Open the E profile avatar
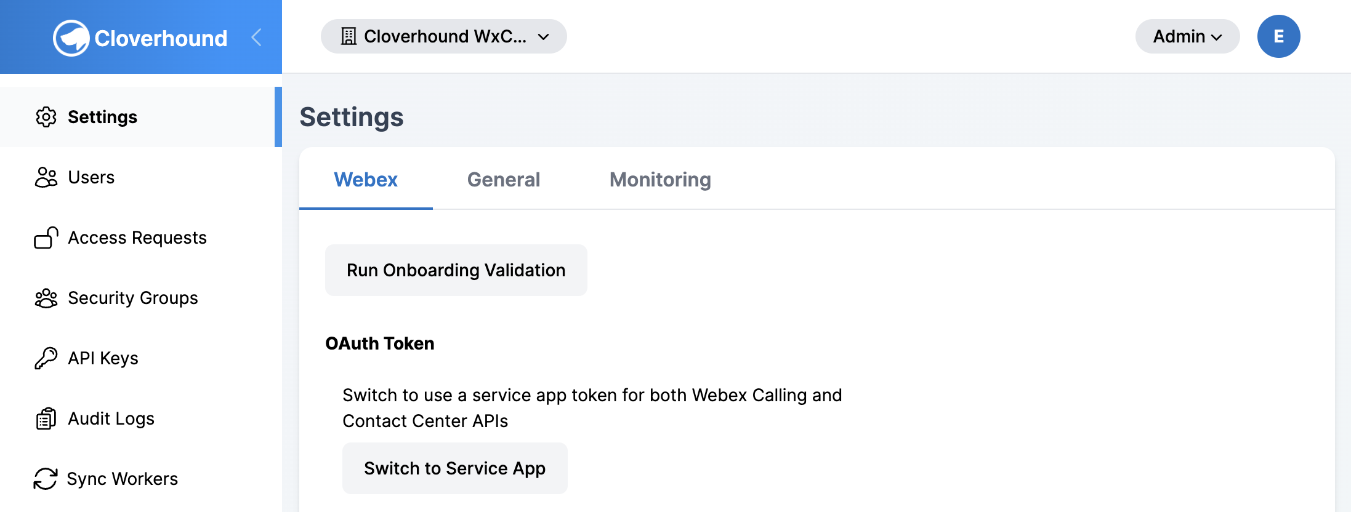The height and width of the screenshot is (512, 1351). coord(1278,36)
